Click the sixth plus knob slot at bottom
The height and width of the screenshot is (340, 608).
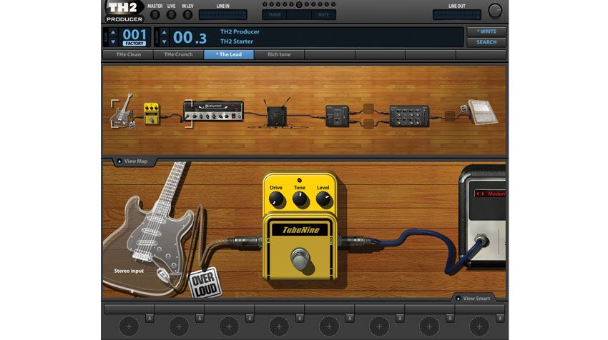[379, 326]
